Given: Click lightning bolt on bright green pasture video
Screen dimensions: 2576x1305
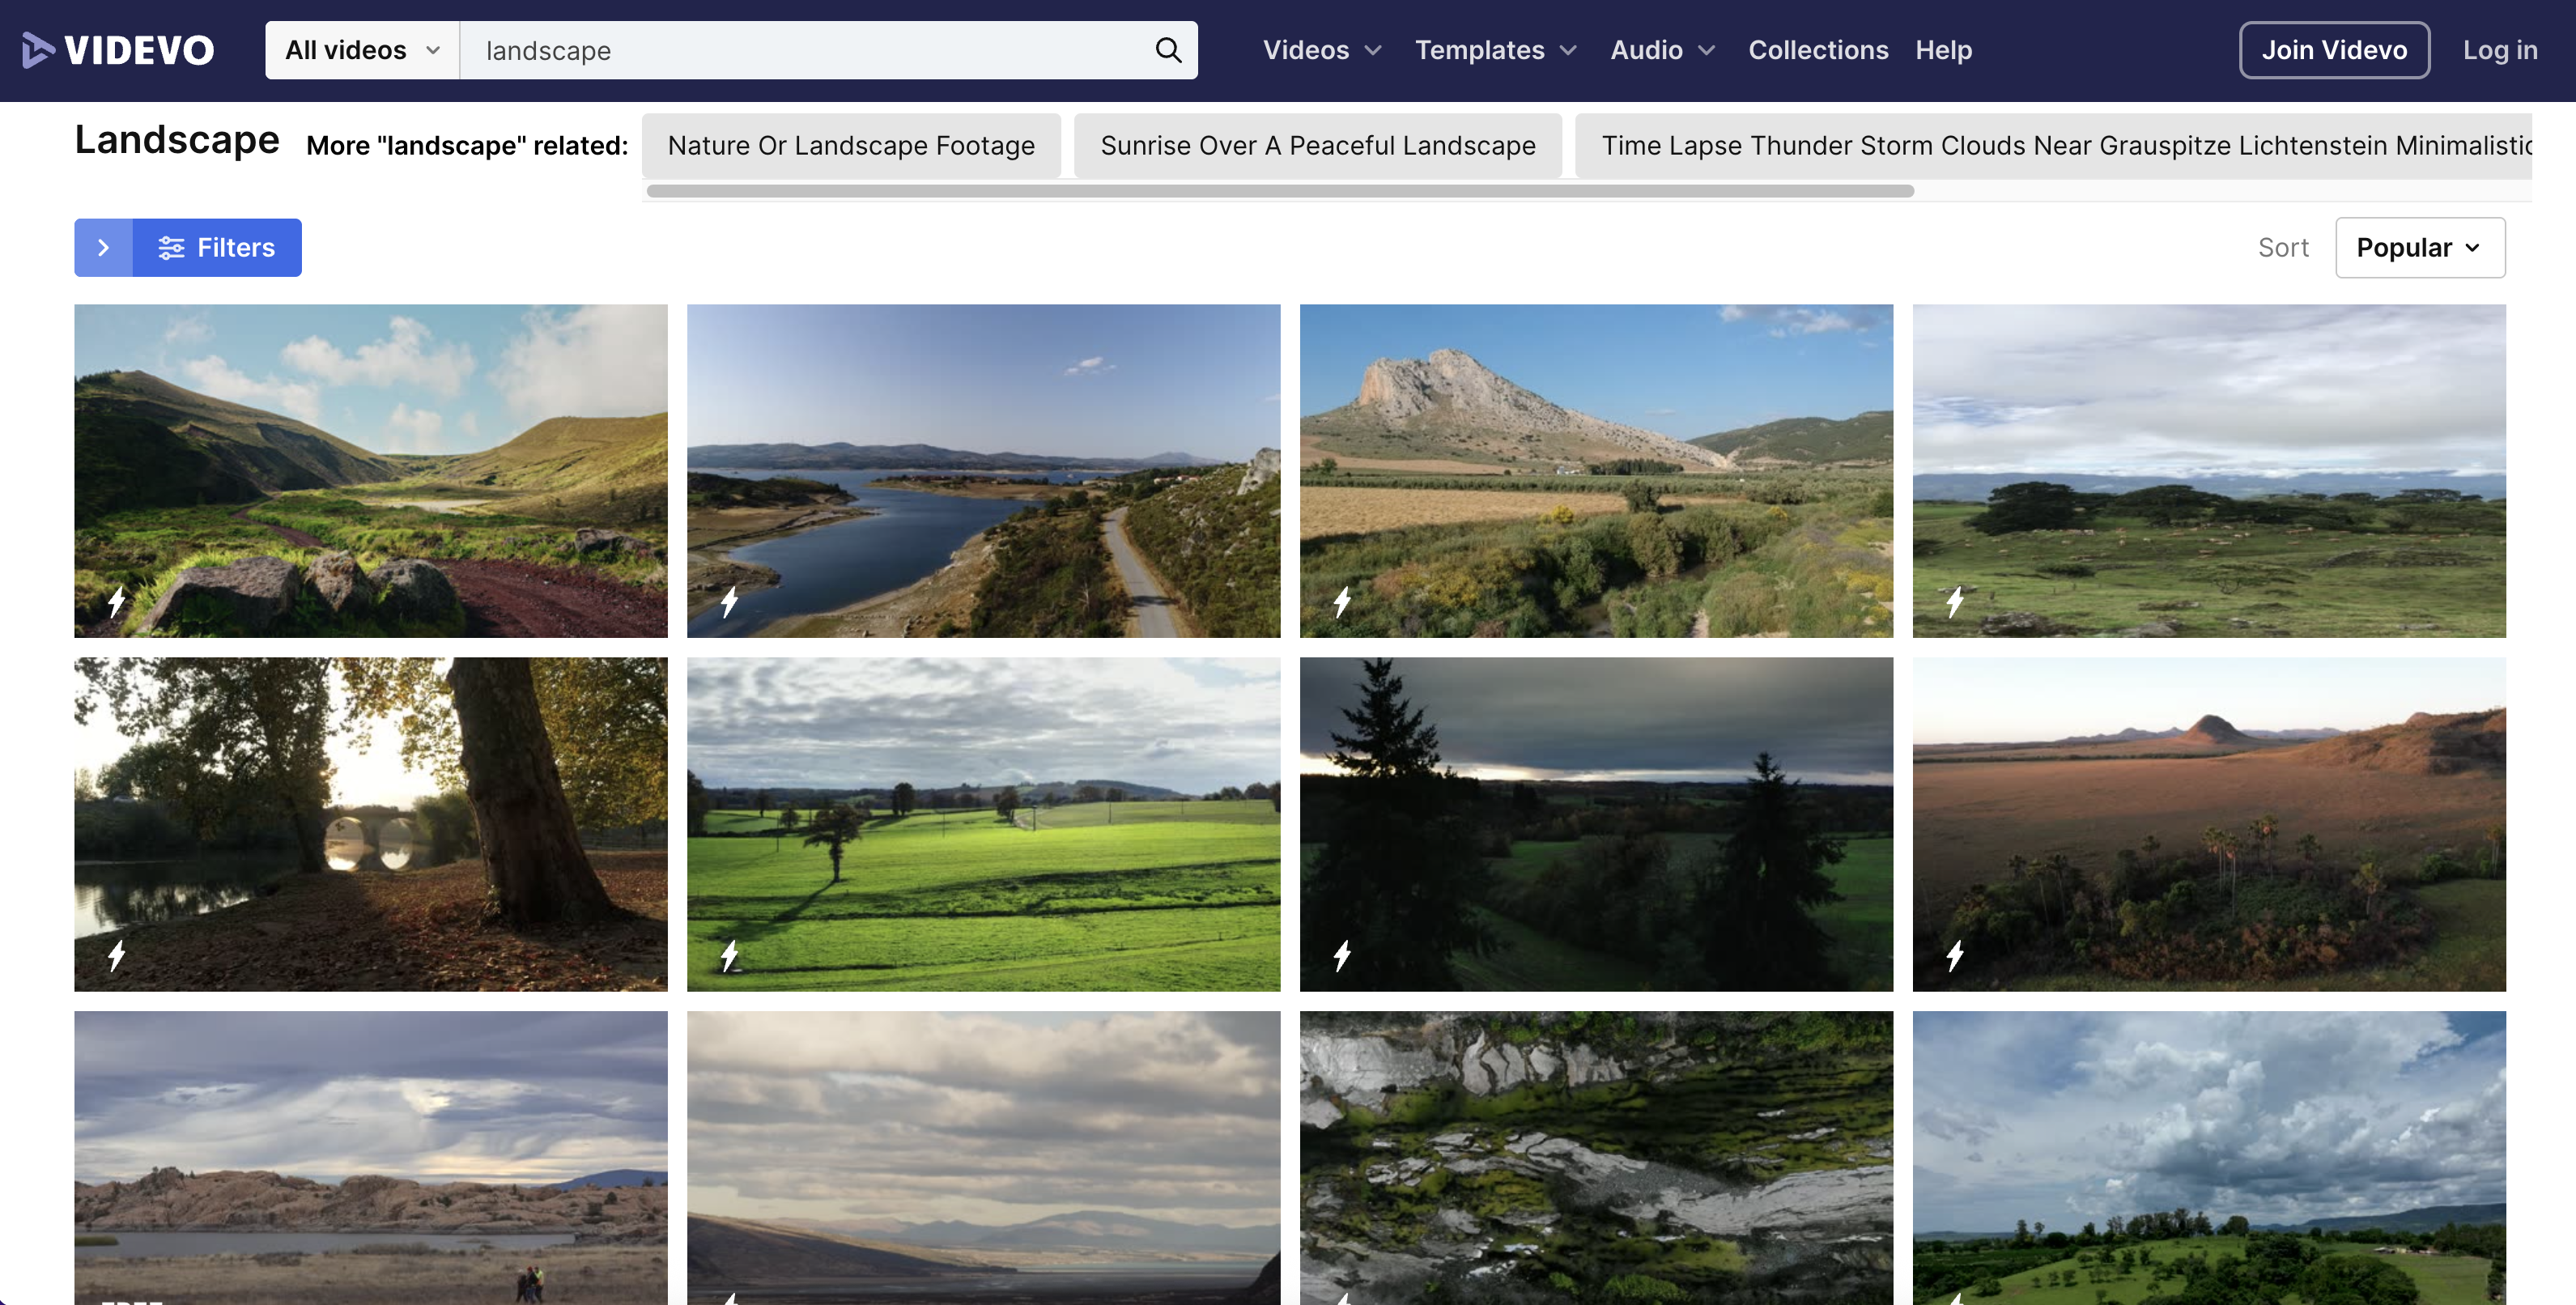Looking at the screenshot, I should (731, 956).
